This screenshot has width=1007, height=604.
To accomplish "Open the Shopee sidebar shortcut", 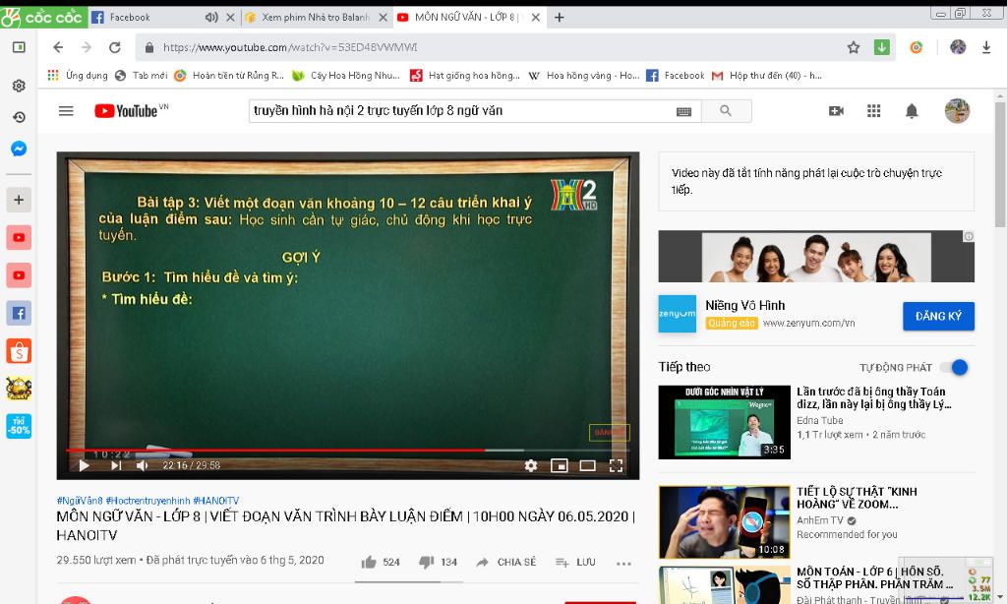I will tap(20, 351).
